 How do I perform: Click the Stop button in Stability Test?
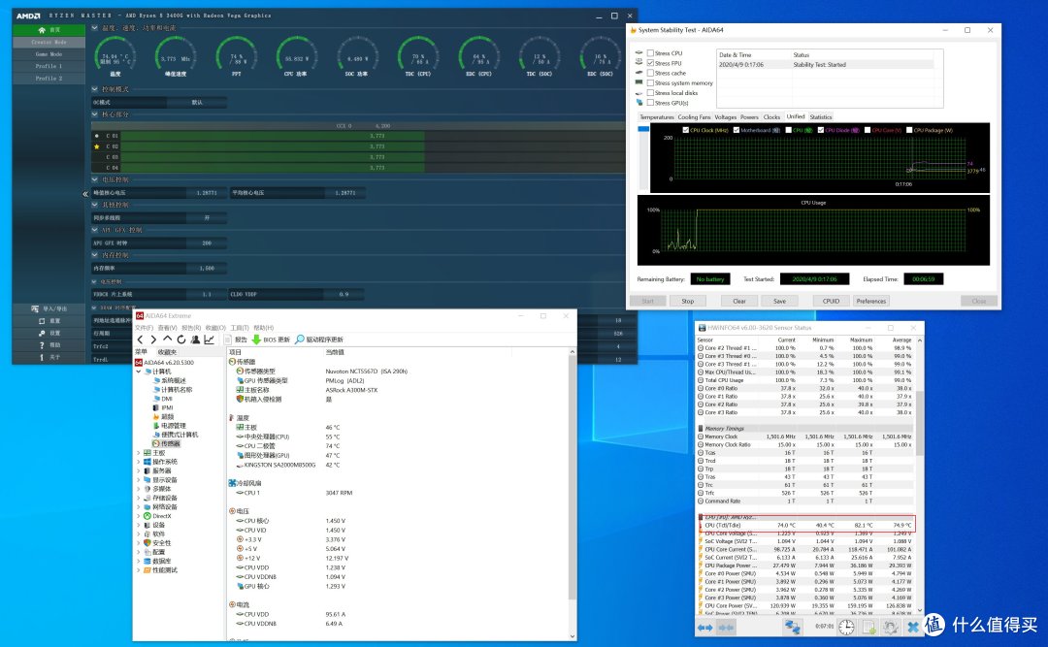pos(687,301)
